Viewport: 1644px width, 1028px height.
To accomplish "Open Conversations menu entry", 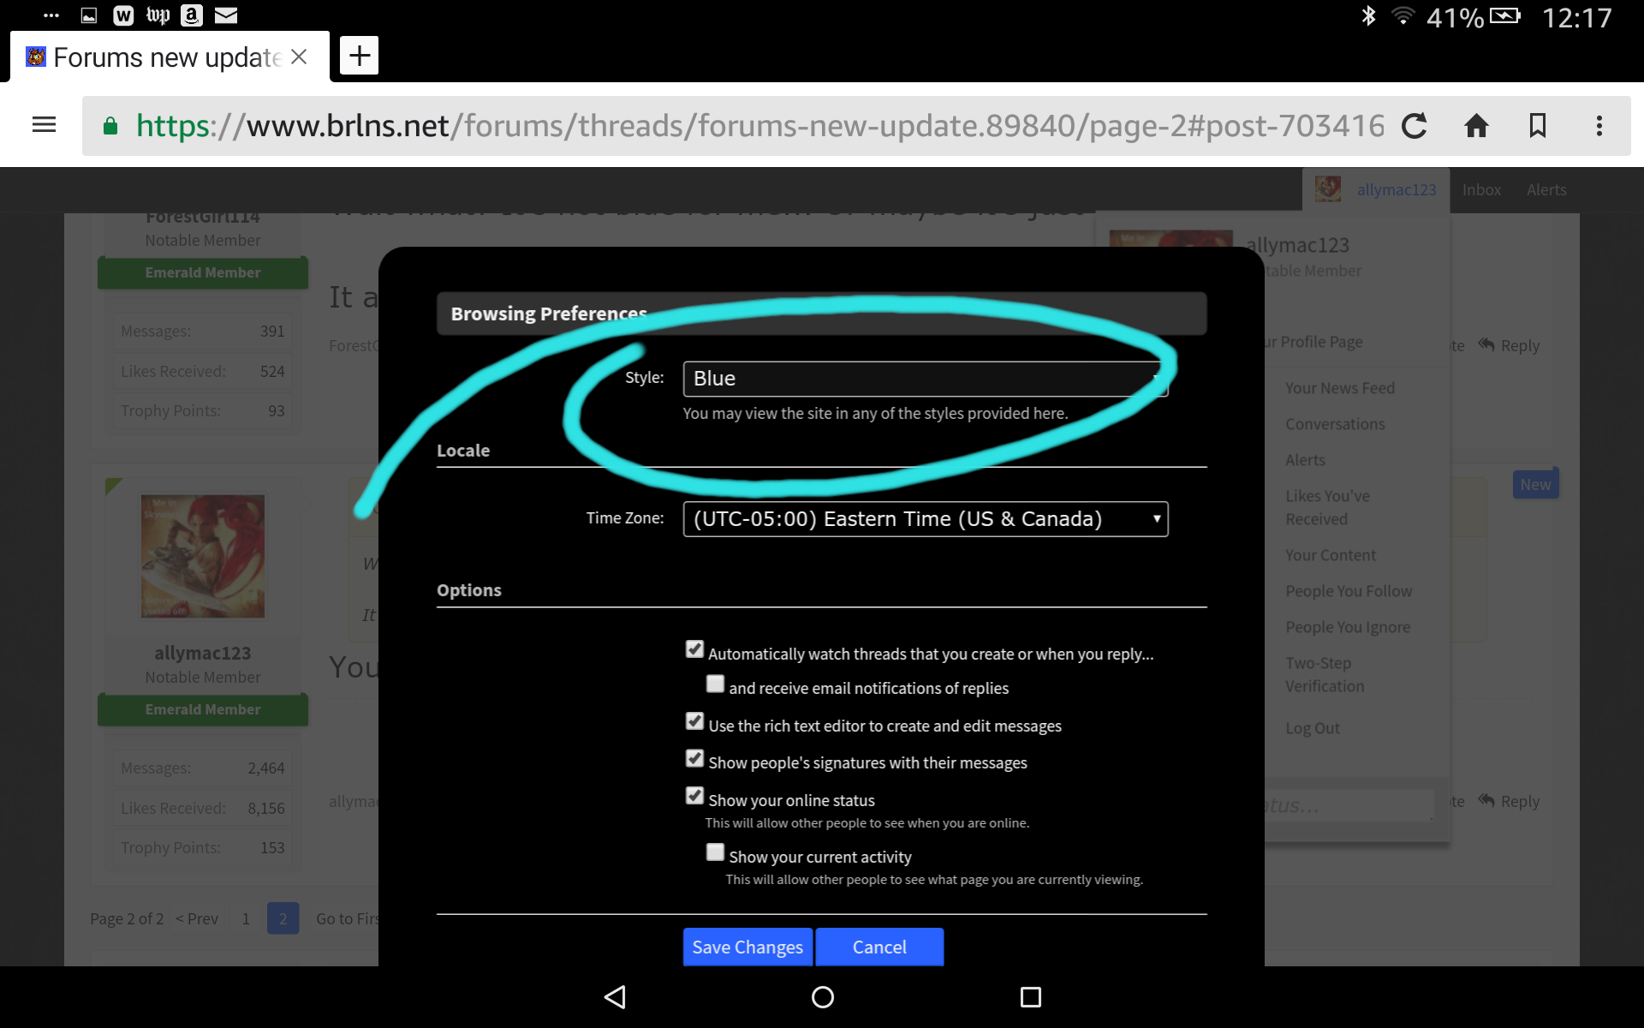I will coord(1335,424).
